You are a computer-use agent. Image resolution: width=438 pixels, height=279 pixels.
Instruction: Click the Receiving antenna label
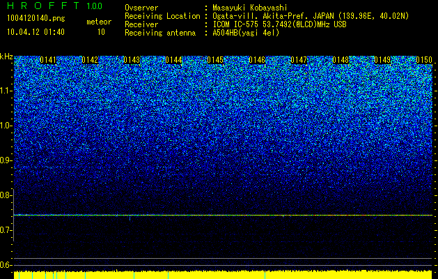click(160, 33)
